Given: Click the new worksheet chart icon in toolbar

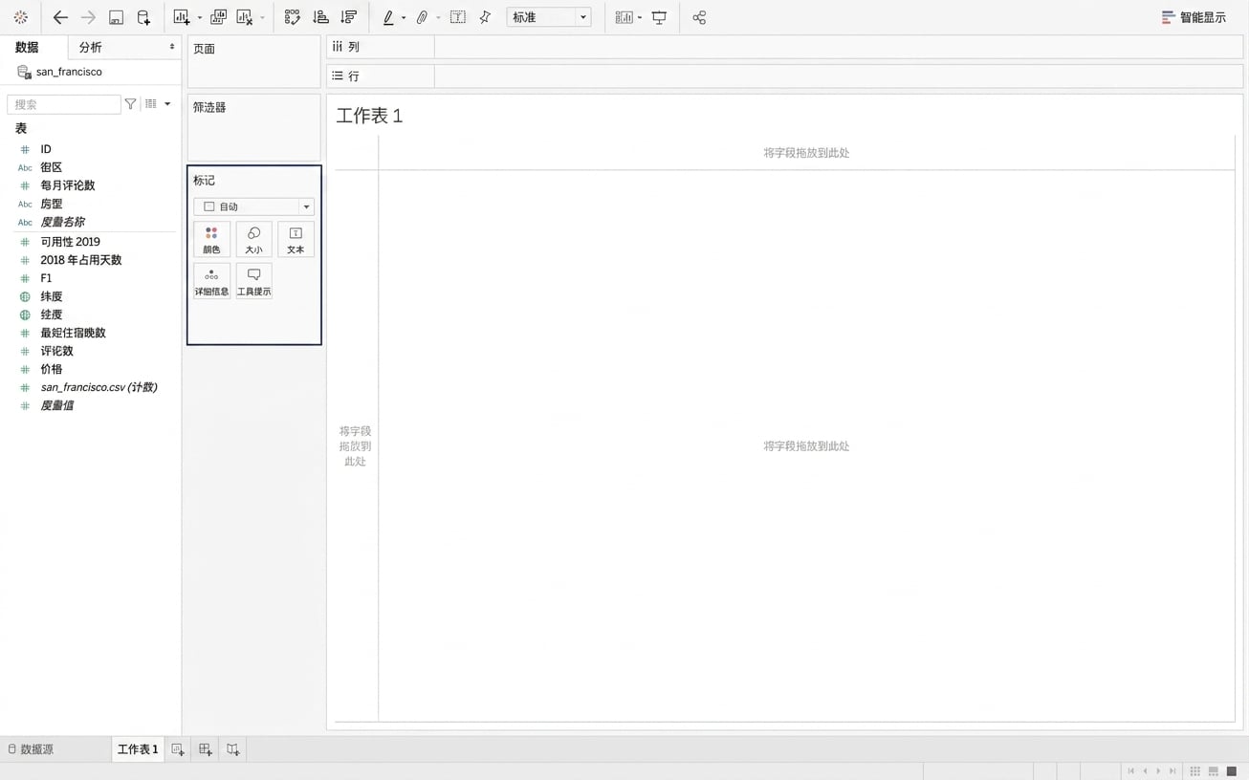Looking at the screenshot, I should pyautogui.click(x=182, y=17).
